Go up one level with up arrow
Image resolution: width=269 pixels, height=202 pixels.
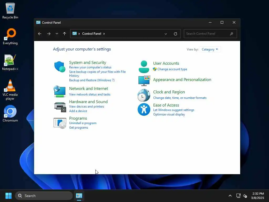pyautogui.click(x=65, y=34)
